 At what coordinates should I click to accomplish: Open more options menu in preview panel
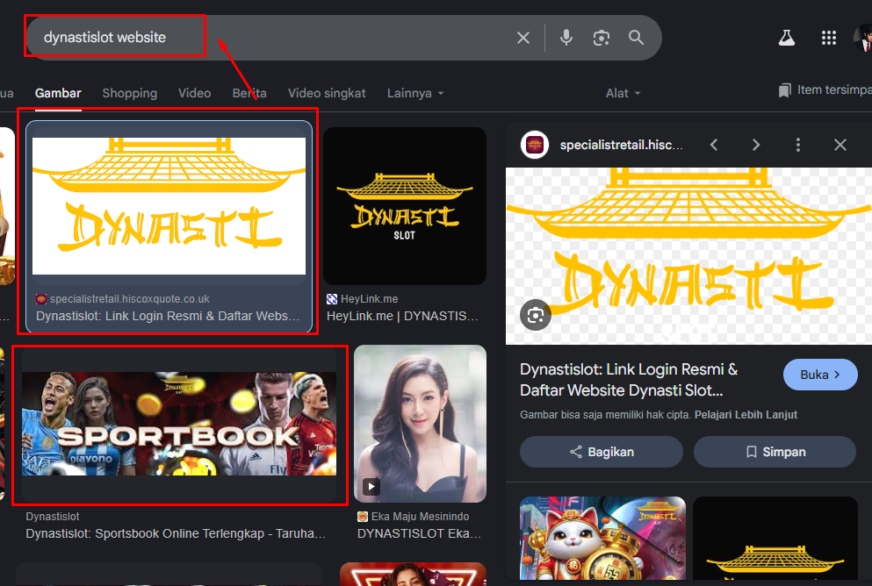(798, 145)
